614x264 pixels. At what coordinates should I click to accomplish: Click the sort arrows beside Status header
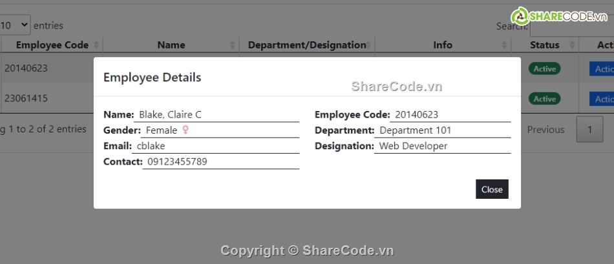coord(573,45)
